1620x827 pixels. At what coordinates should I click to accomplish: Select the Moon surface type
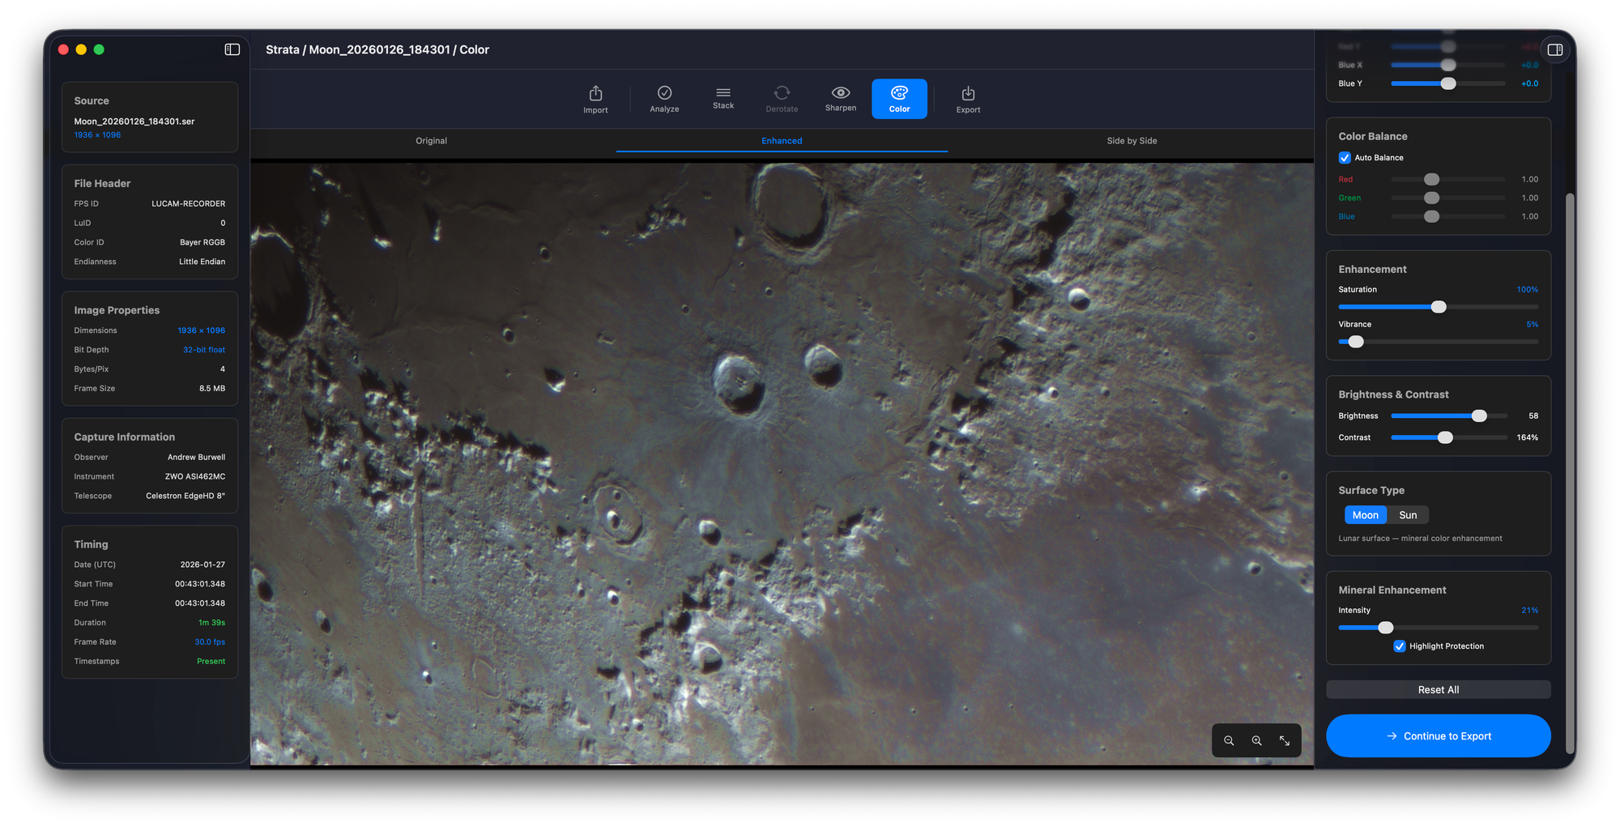click(x=1365, y=515)
